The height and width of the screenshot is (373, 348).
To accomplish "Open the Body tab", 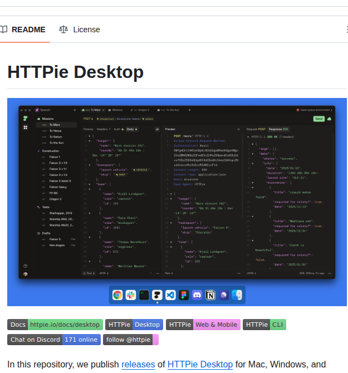I will click(x=132, y=129).
